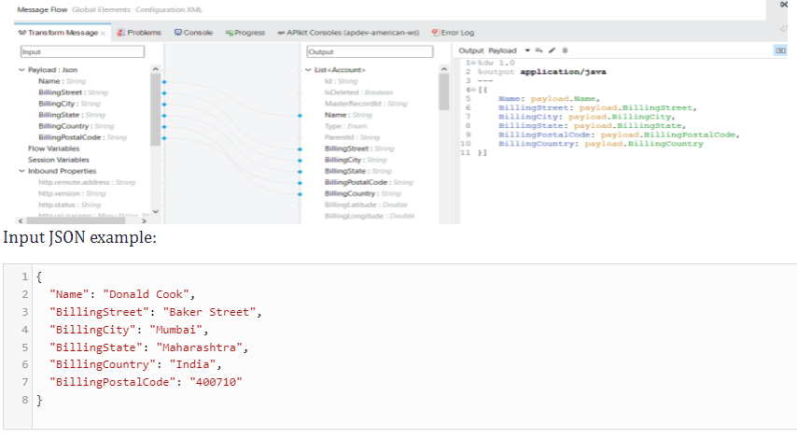Click the Input search field

click(x=82, y=52)
